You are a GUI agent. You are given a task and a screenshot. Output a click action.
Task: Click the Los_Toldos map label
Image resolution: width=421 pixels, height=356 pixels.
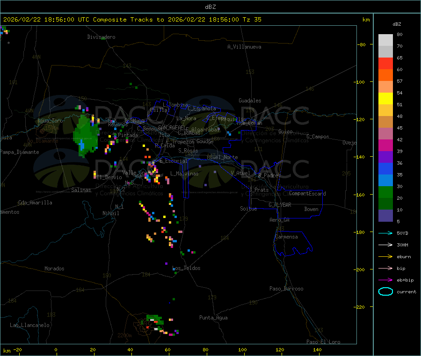pos(186,268)
